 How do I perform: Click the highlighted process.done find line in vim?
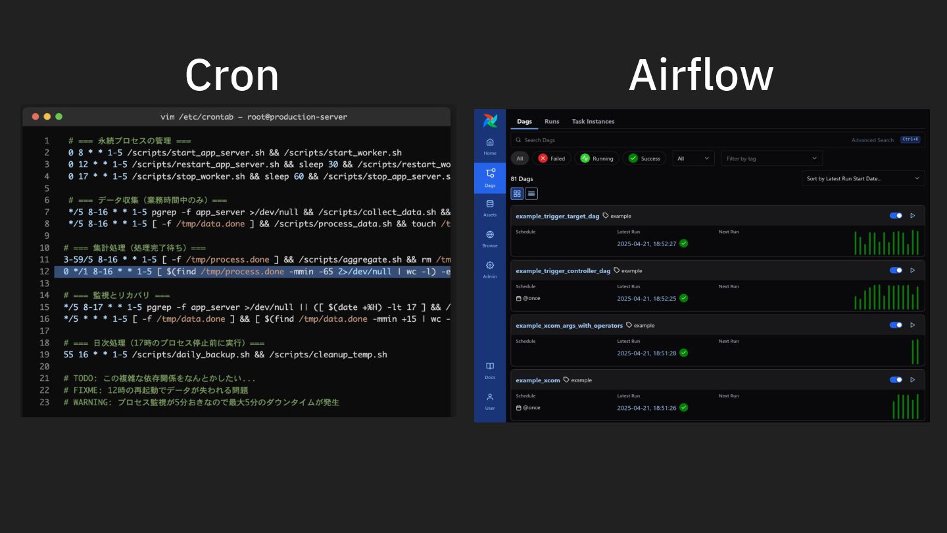point(253,271)
